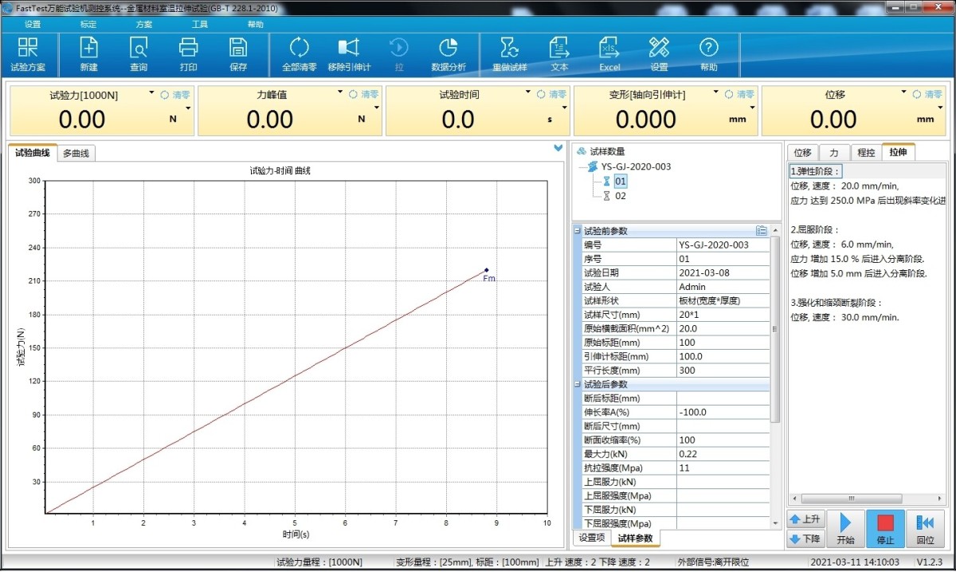Open the 工具 menu
This screenshot has width=956, height=572.
[x=200, y=25]
